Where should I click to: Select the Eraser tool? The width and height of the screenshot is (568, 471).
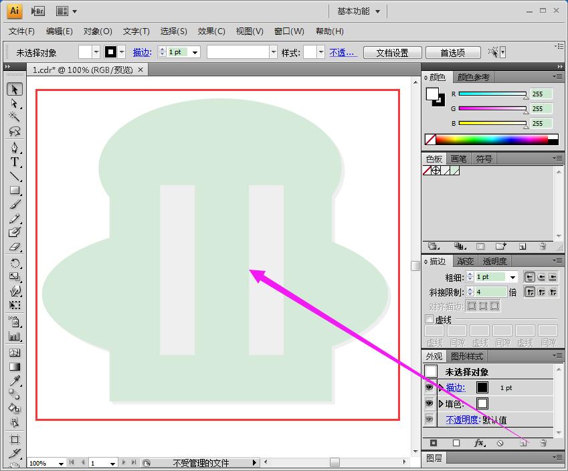coord(15,247)
